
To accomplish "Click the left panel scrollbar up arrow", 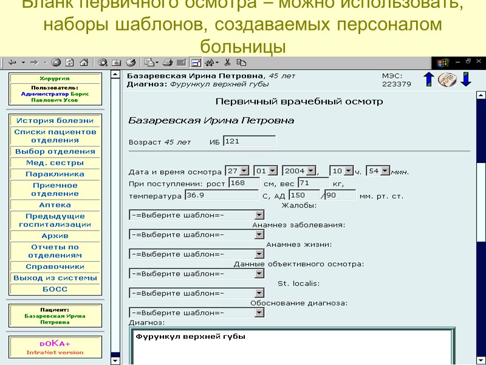I will 115,74.
